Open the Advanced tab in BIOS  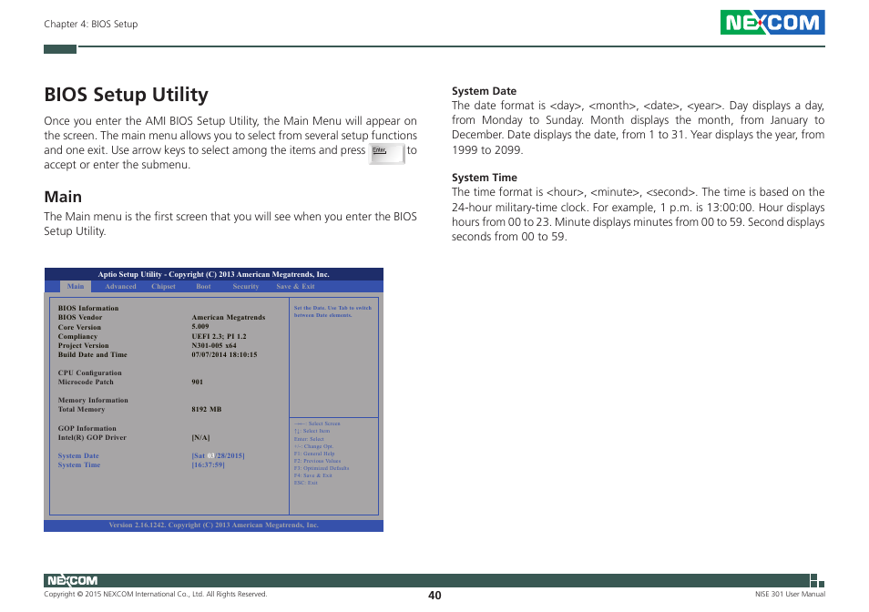point(120,286)
